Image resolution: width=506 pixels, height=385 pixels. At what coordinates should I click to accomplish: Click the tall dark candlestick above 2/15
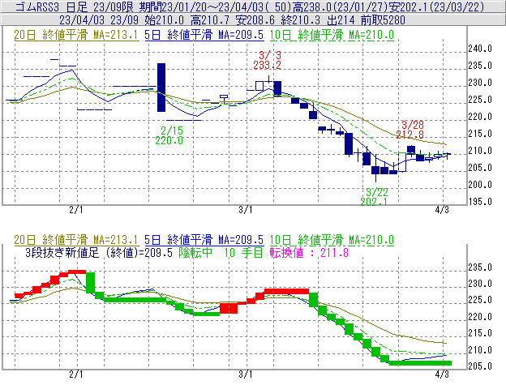click(161, 88)
